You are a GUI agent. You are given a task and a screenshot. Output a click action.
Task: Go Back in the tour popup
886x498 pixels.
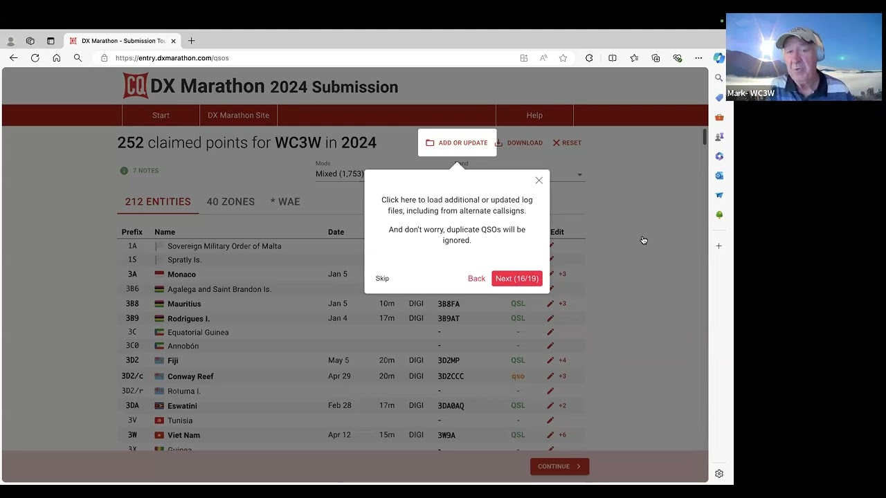476,279
